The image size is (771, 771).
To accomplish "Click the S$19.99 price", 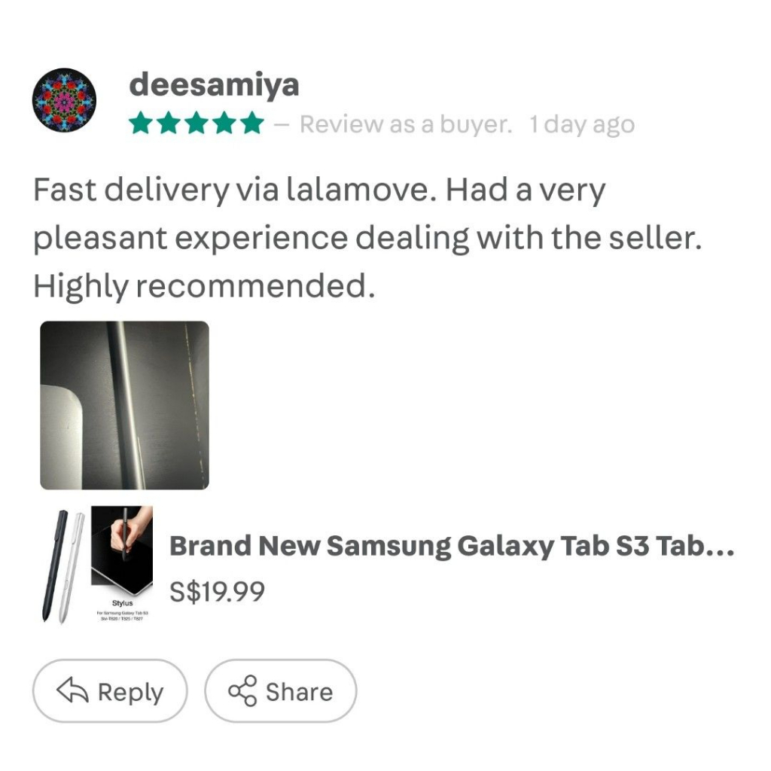I will [217, 592].
